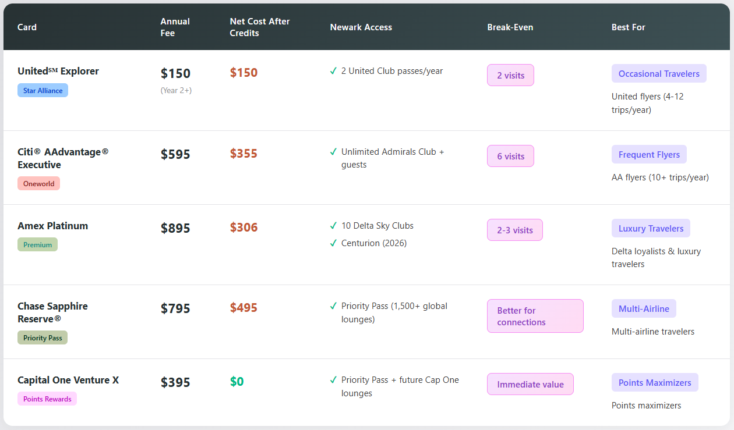Click the Capital One Venture X card name

(68, 380)
